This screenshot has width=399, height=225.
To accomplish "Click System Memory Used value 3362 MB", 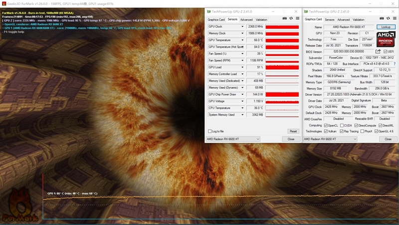I will point(255,115).
